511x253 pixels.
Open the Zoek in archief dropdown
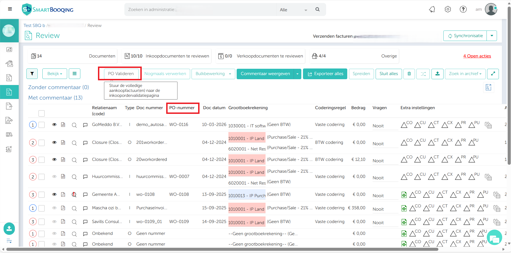click(x=465, y=74)
